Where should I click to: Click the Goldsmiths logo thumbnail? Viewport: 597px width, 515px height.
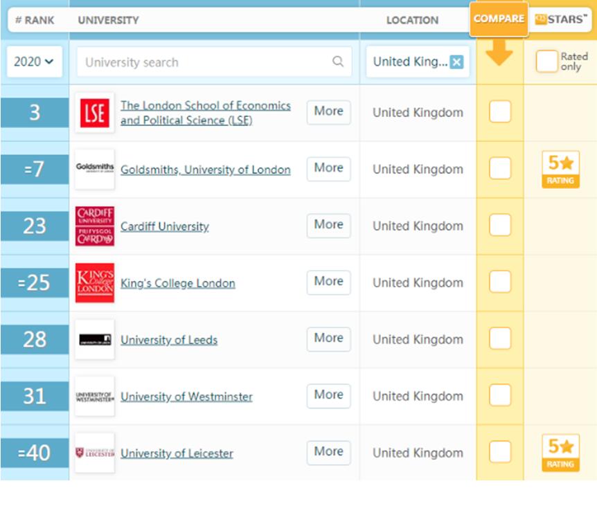[x=95, y=169]
